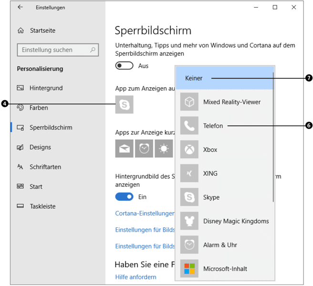The image size is (313, 286).
Task: Click the Weather sun quick status tile
Action: tap(164, 149)
